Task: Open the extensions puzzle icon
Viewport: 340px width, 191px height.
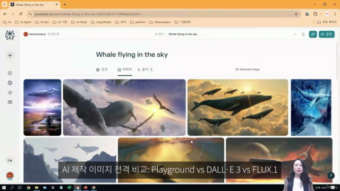Action: (315, 14)
